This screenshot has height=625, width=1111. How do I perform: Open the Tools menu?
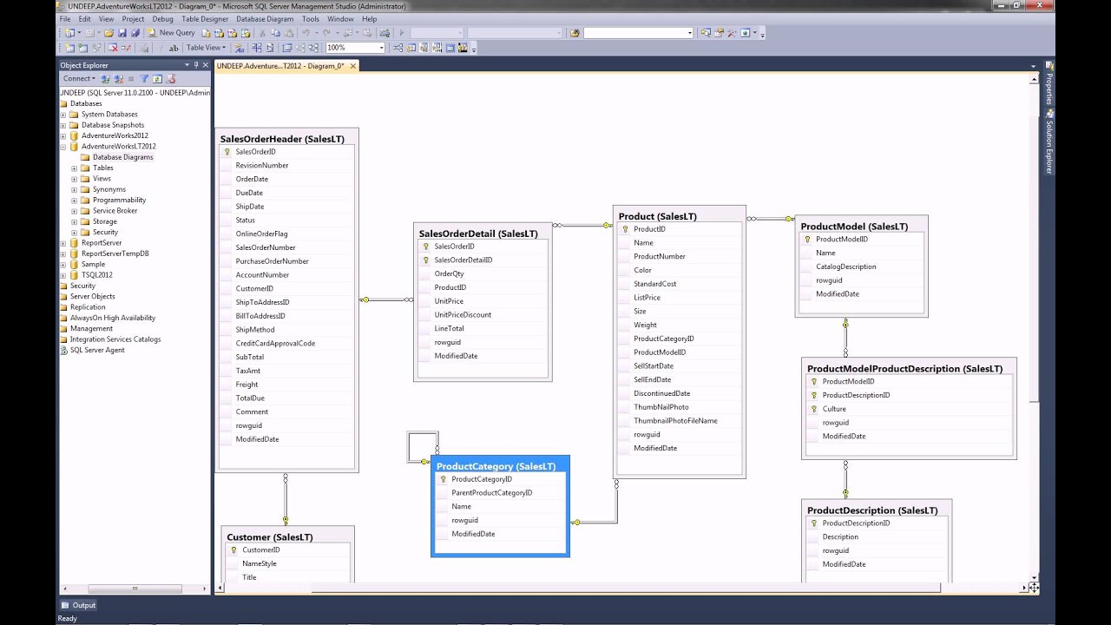coord(311,18)
